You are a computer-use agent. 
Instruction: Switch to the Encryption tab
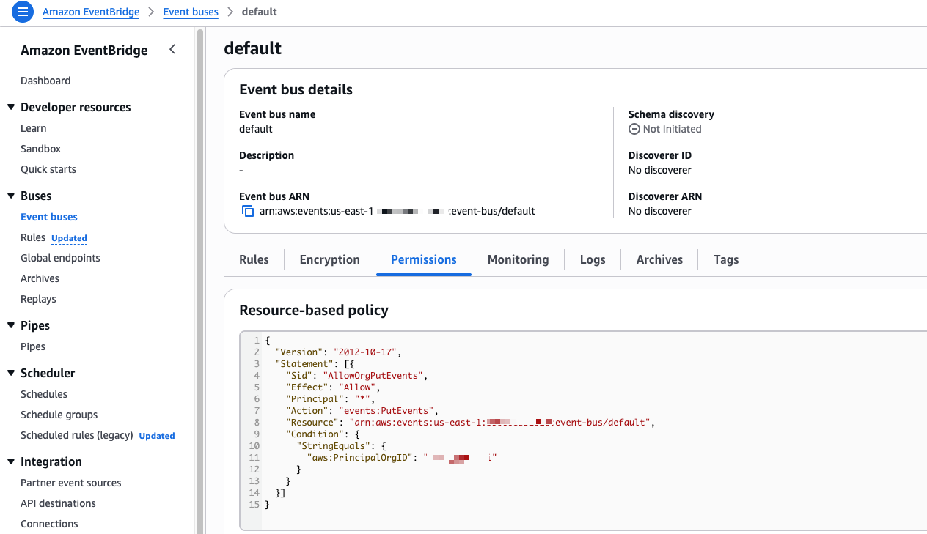(x=329, y=259)
